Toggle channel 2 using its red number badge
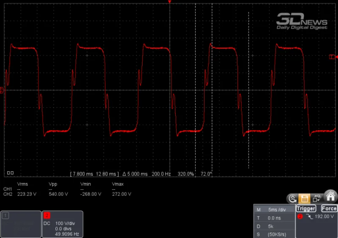Image resolution: width=338 pixels, height=238 pixels. click(x=47, y=216)
